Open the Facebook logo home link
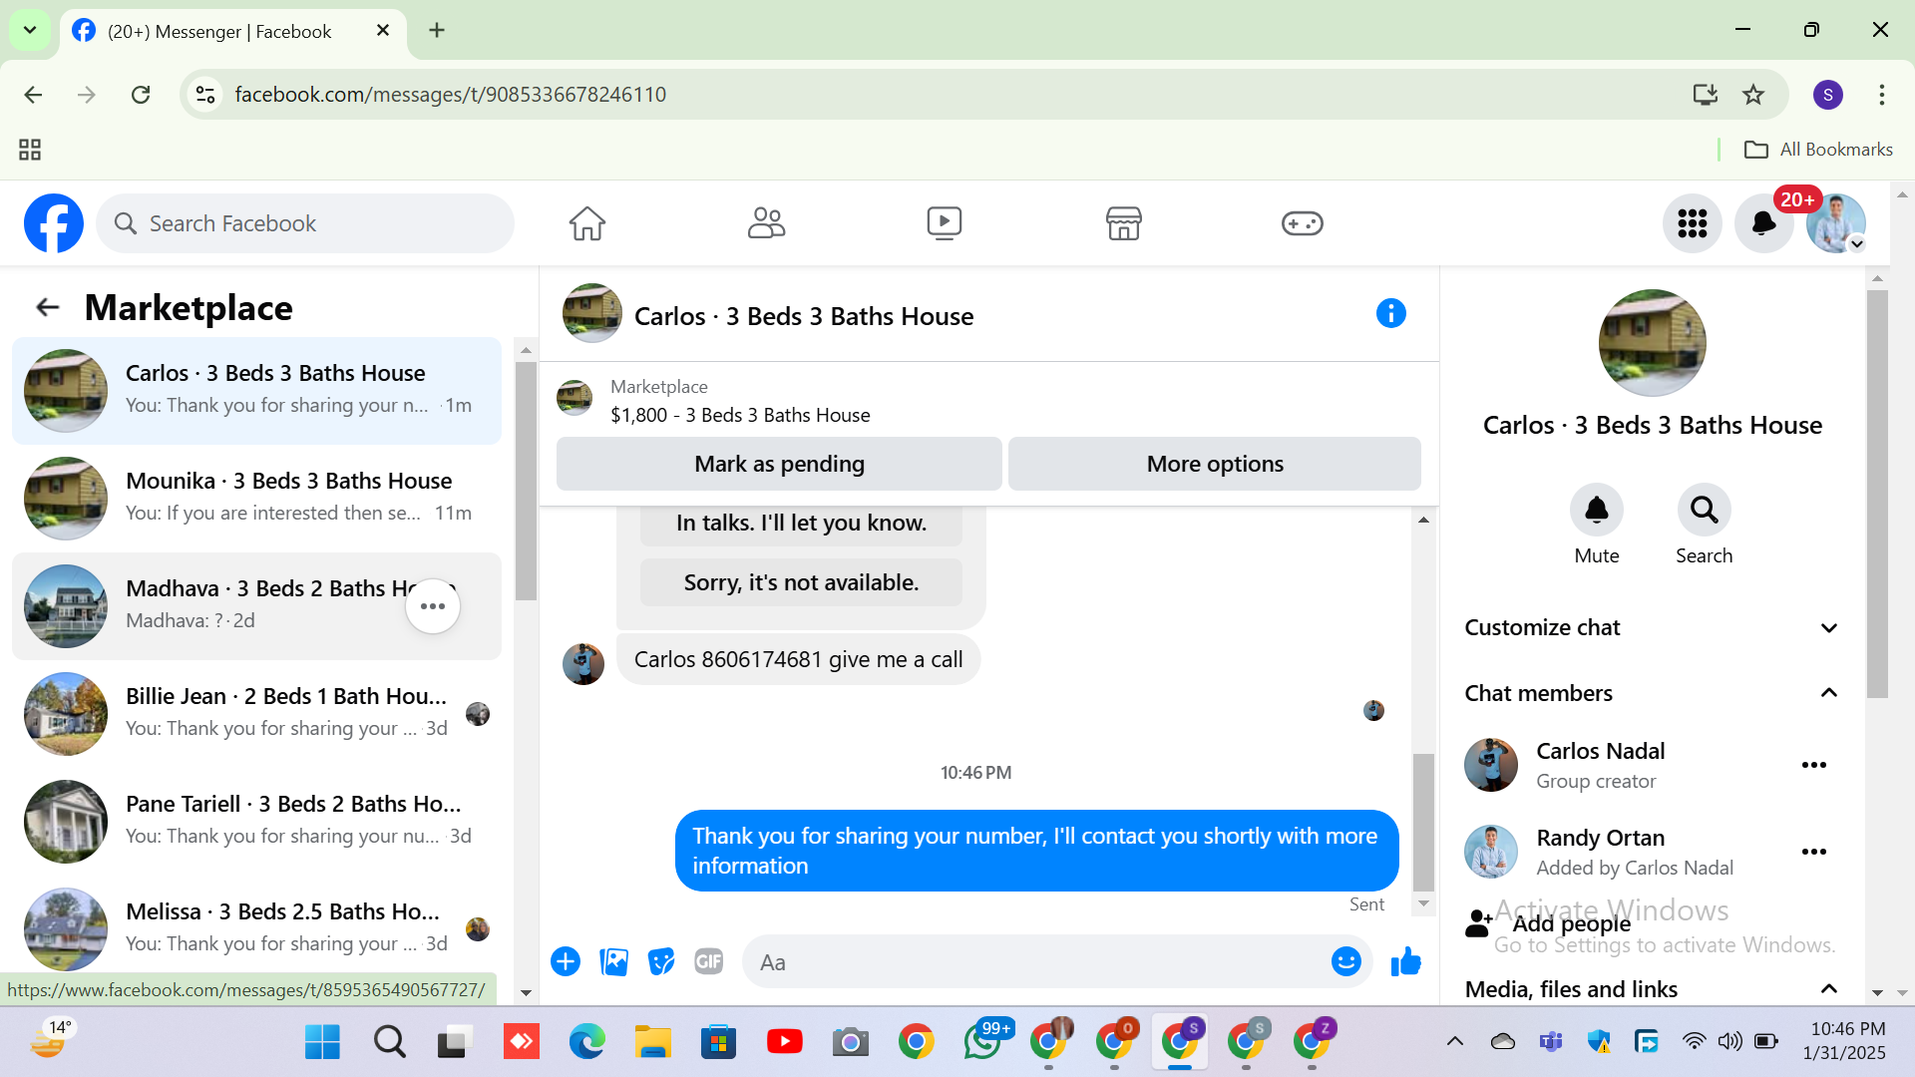The height and width of the screenshot is (1077, 1915). tap(54, 223)
